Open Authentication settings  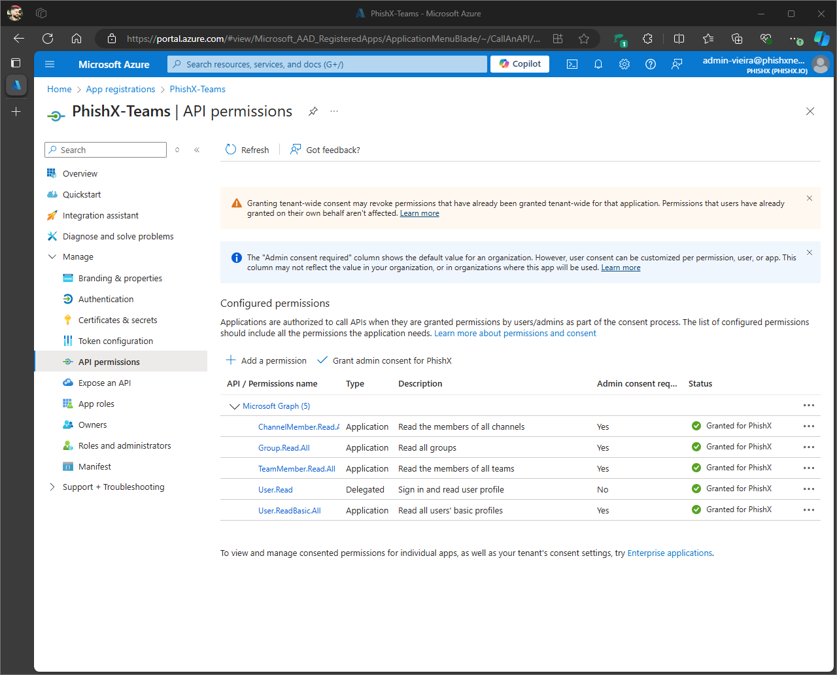click(106, 299)
